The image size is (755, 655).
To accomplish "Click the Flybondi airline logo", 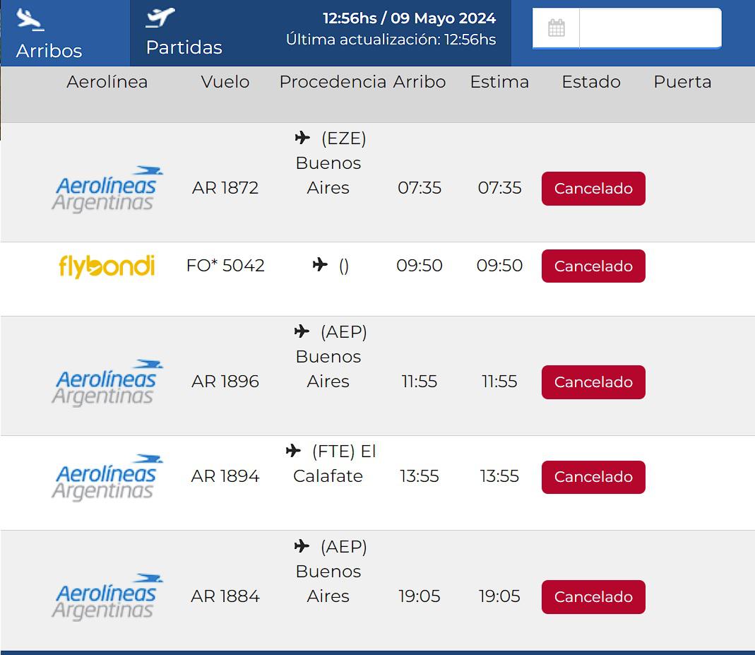I will (107, 266).
